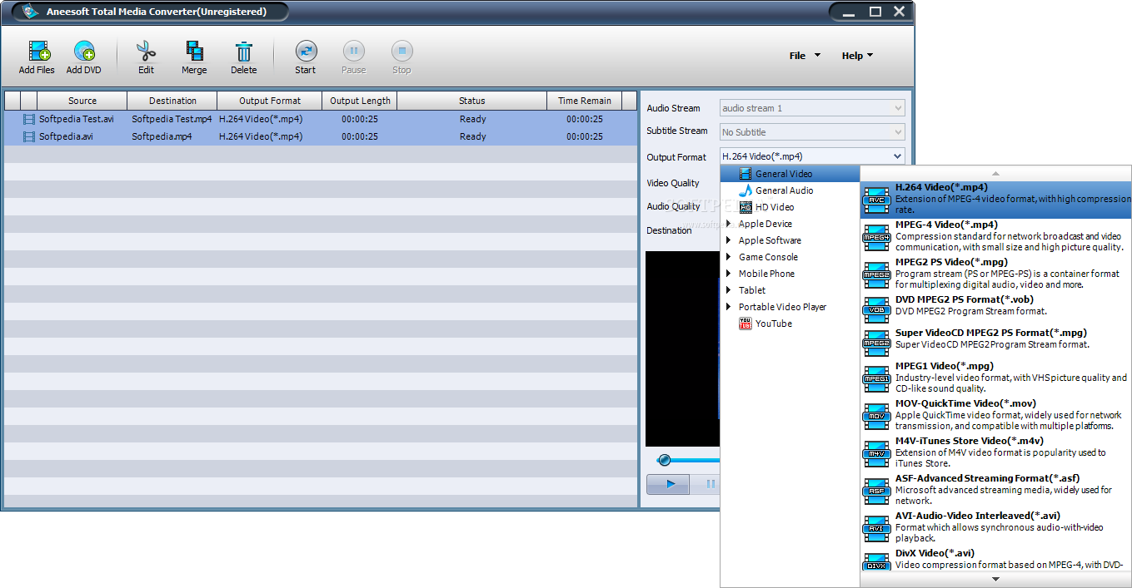Viewport: 1132px width, 588px height.
Task: Open the Subtitle Stream dropdown
Action: coord(812,131)
